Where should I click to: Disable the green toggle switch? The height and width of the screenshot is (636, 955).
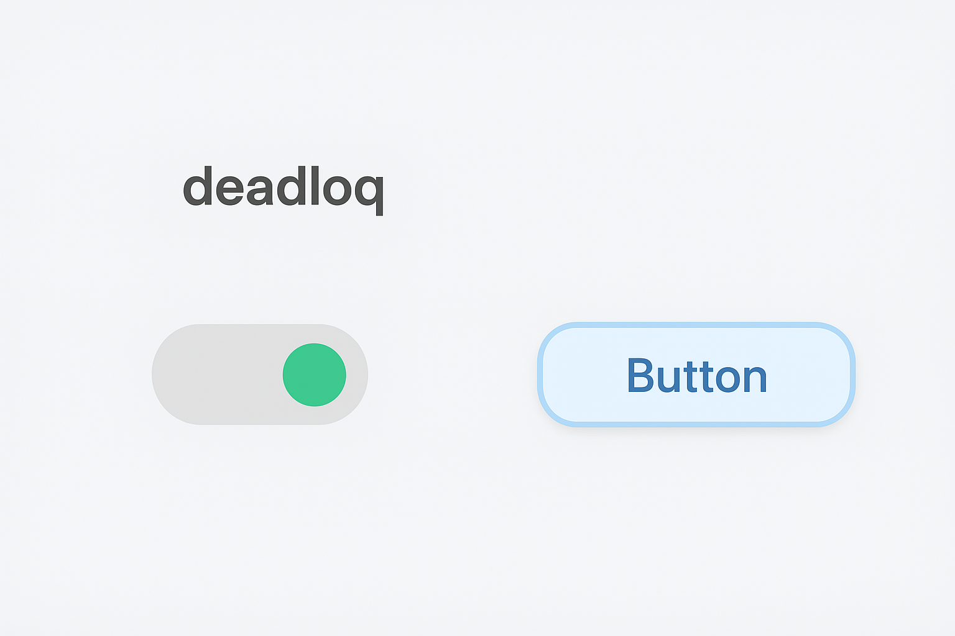coord(260,375)
